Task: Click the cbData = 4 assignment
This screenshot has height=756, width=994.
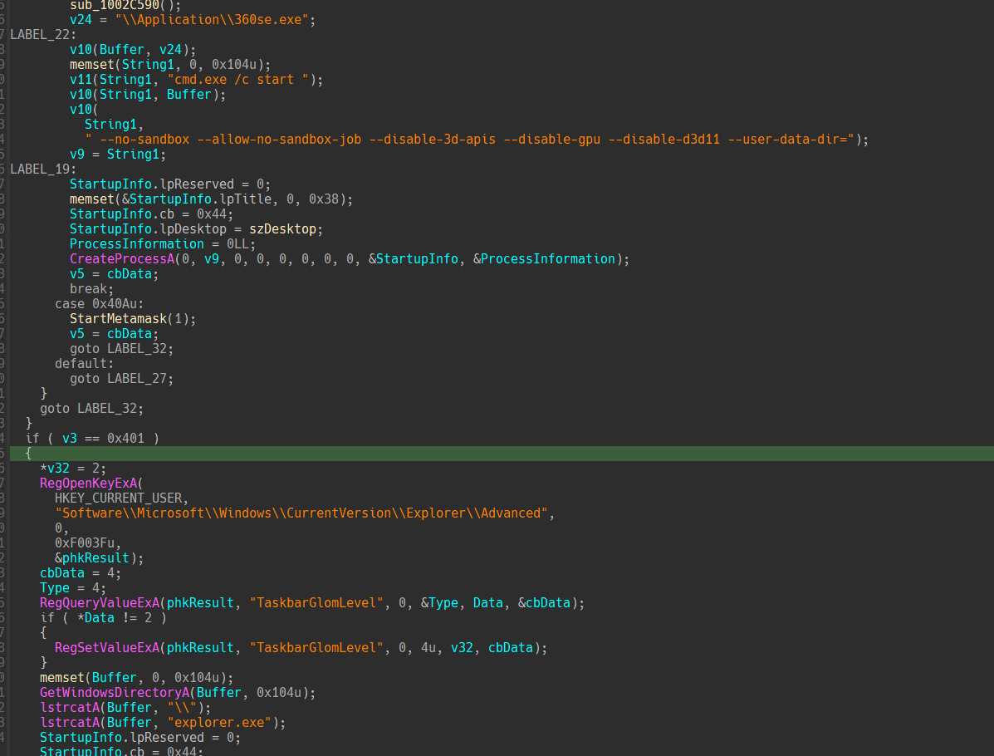Action: pos(81,572)
